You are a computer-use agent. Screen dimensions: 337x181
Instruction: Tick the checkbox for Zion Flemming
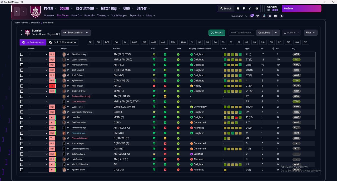click(x=22, y=54)
